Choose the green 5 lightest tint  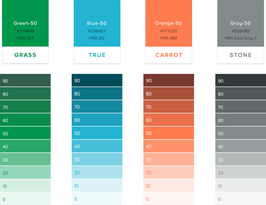click(25, 199)
